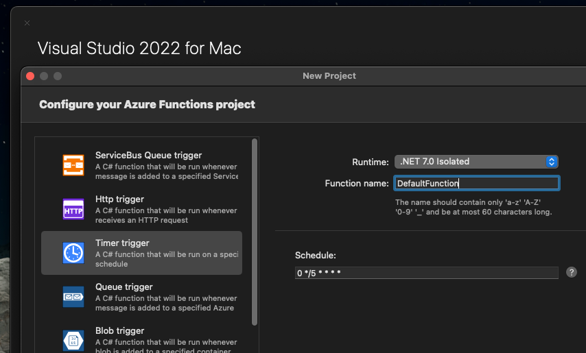Image resolution: width=586 pixels, height=353 pixels.
Task: Click the 'Function name:' label
Action: point(357,183)
